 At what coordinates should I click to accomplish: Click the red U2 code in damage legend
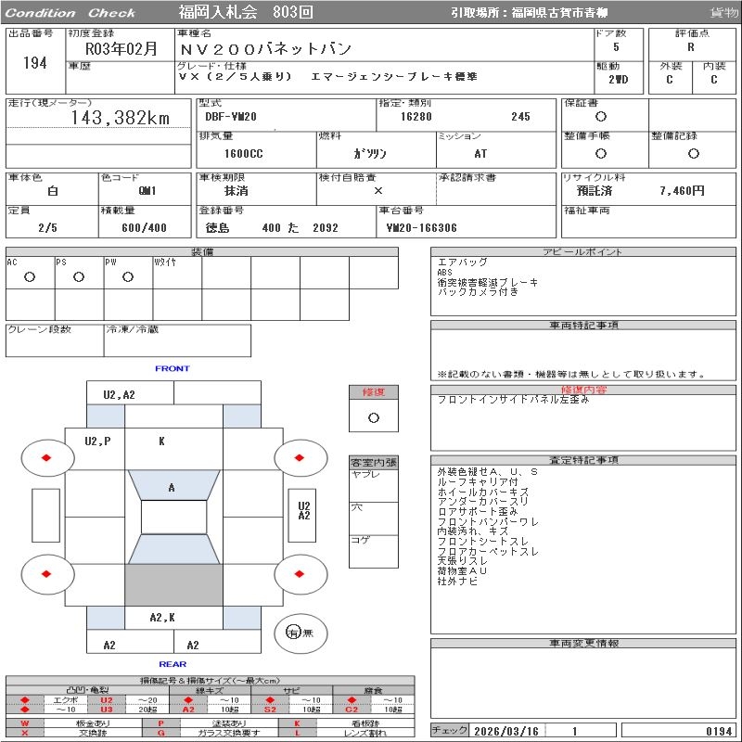click(x=106, y=699)
